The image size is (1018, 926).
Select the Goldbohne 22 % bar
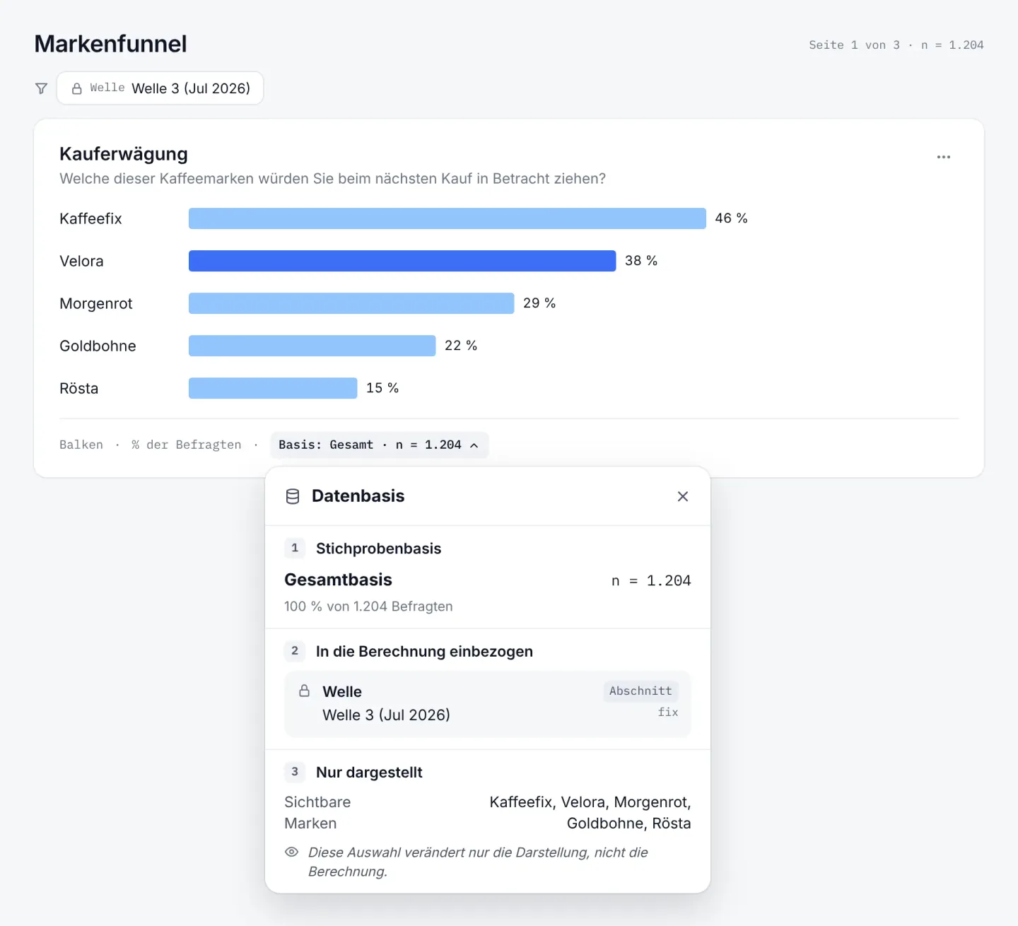pyautogui.click(x=312, y=346)
